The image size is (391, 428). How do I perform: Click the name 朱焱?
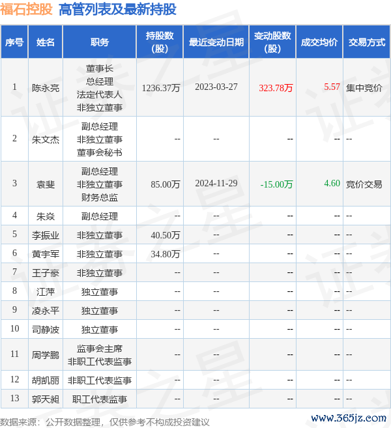[x=46, y=216]
